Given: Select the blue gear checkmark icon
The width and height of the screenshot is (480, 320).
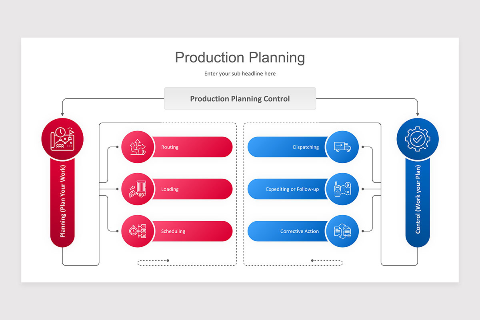Looking at the screenshot, I should coord(418,138).
